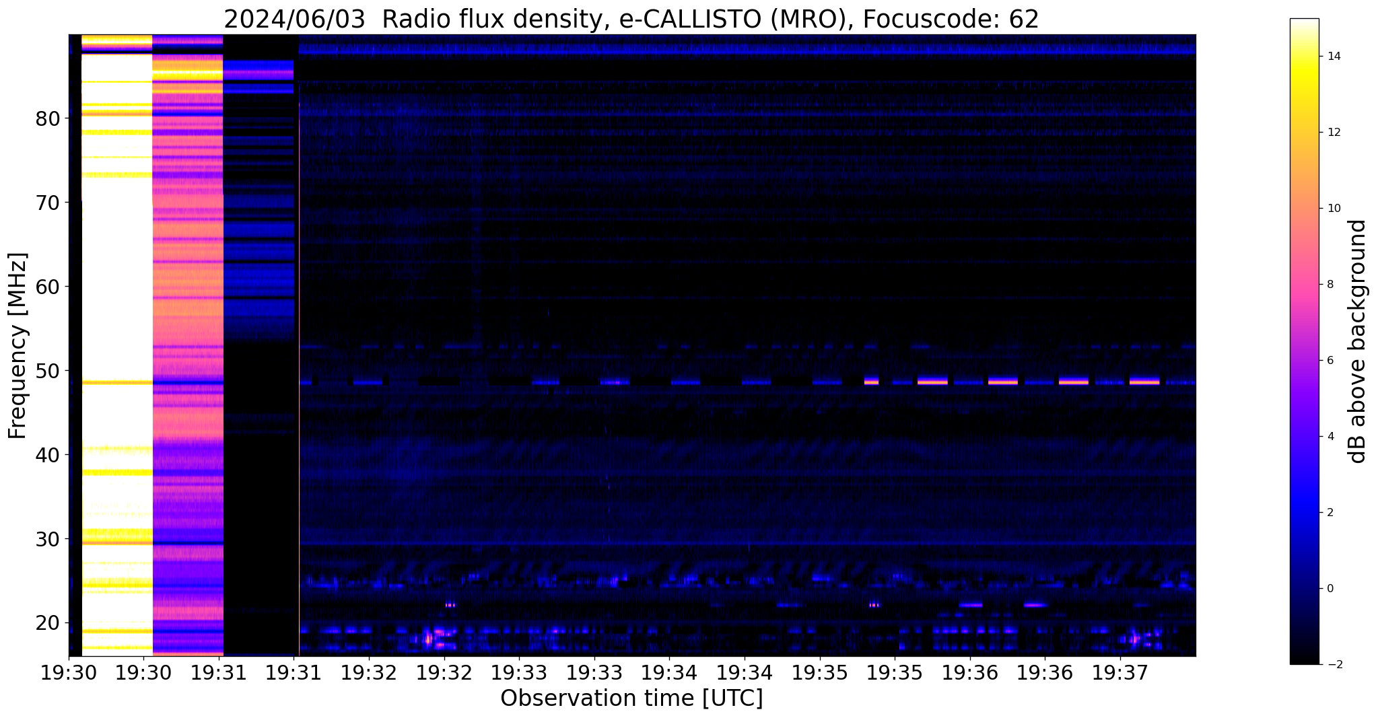The height and width of the screenshot is (718, 1378).
Task: Select frequency axis tick label 70
Action: point(48,203)
